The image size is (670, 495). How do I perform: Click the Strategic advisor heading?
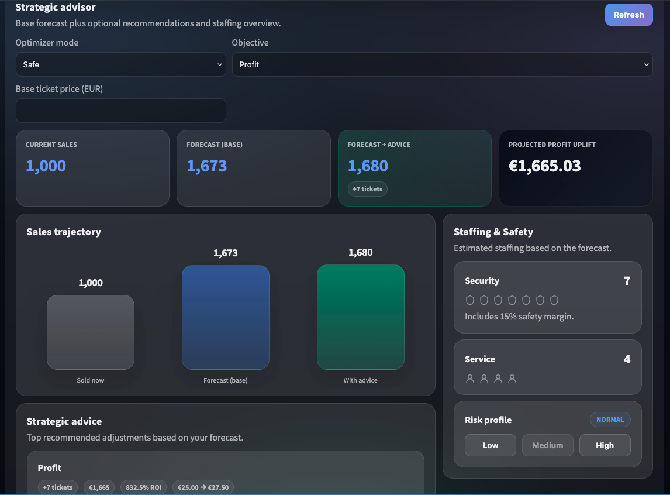(56, 7)
